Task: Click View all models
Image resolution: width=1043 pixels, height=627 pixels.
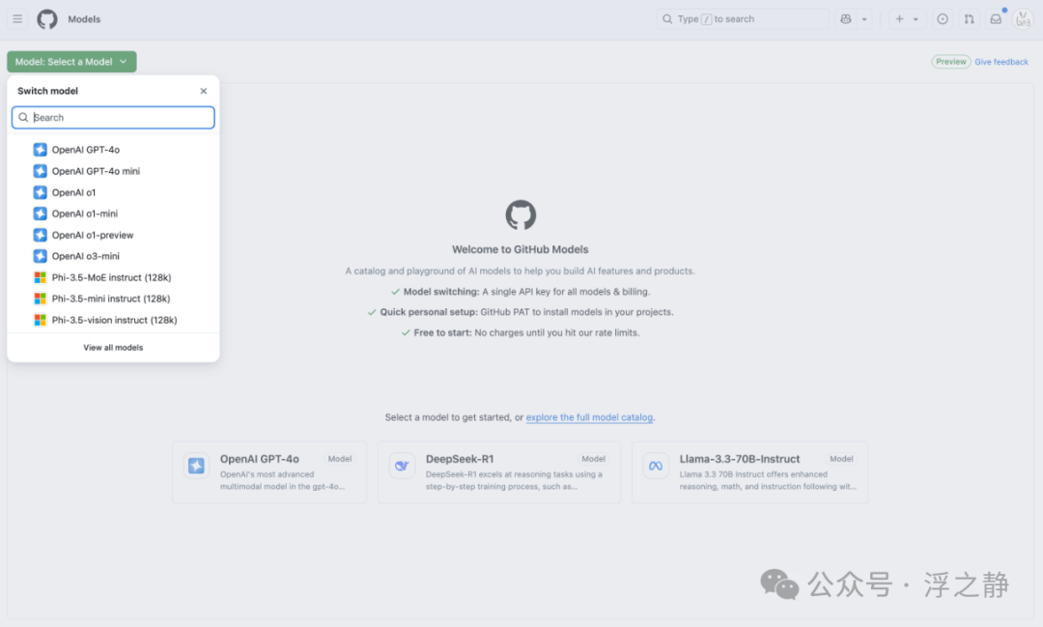Action: [113, 348]
